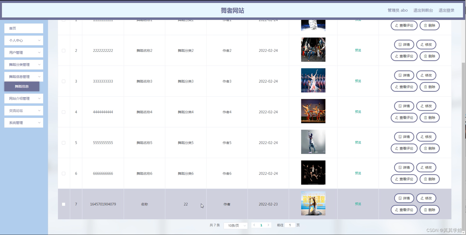Check the checkbox on row 7

[x=64, y=204]
